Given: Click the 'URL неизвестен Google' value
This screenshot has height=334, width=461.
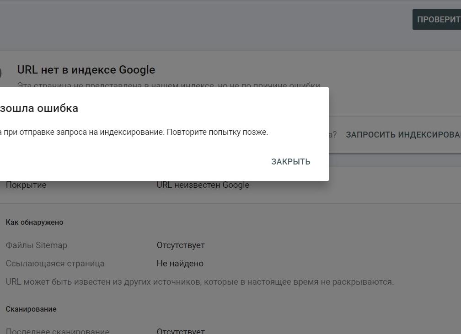Looking at the screenshot, I should point(203,185).
